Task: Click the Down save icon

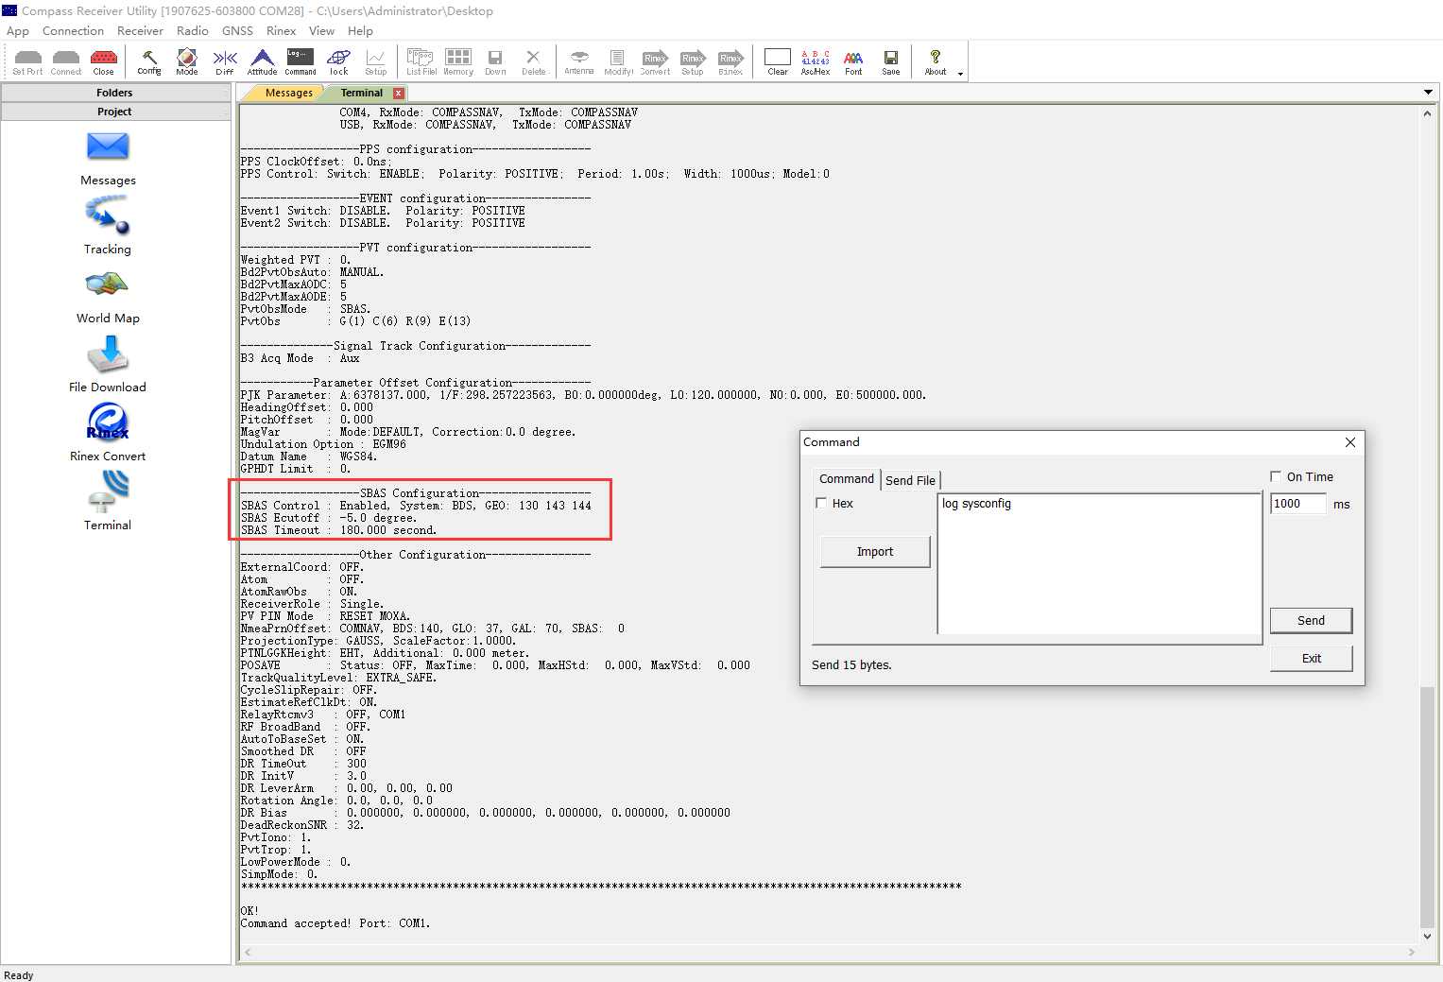Action: pos(495,62)
